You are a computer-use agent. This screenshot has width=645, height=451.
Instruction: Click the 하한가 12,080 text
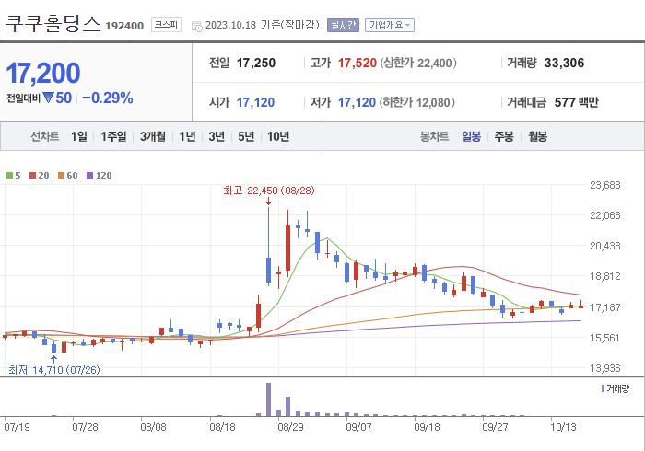point(416,102)
